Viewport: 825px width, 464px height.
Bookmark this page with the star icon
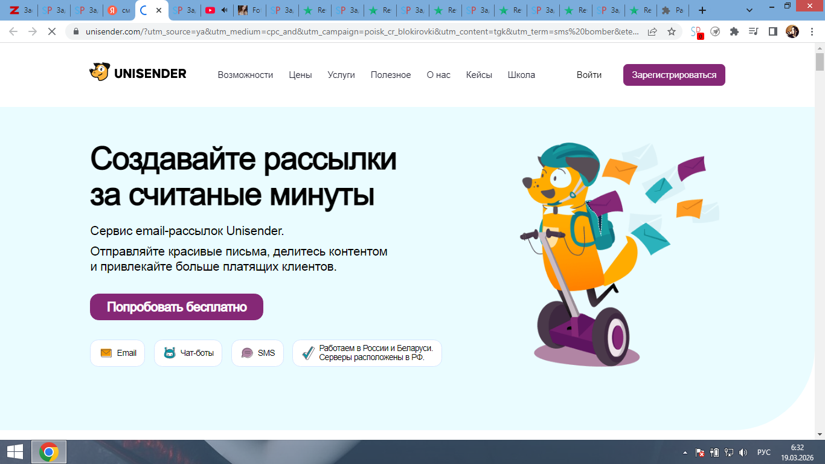671,31
